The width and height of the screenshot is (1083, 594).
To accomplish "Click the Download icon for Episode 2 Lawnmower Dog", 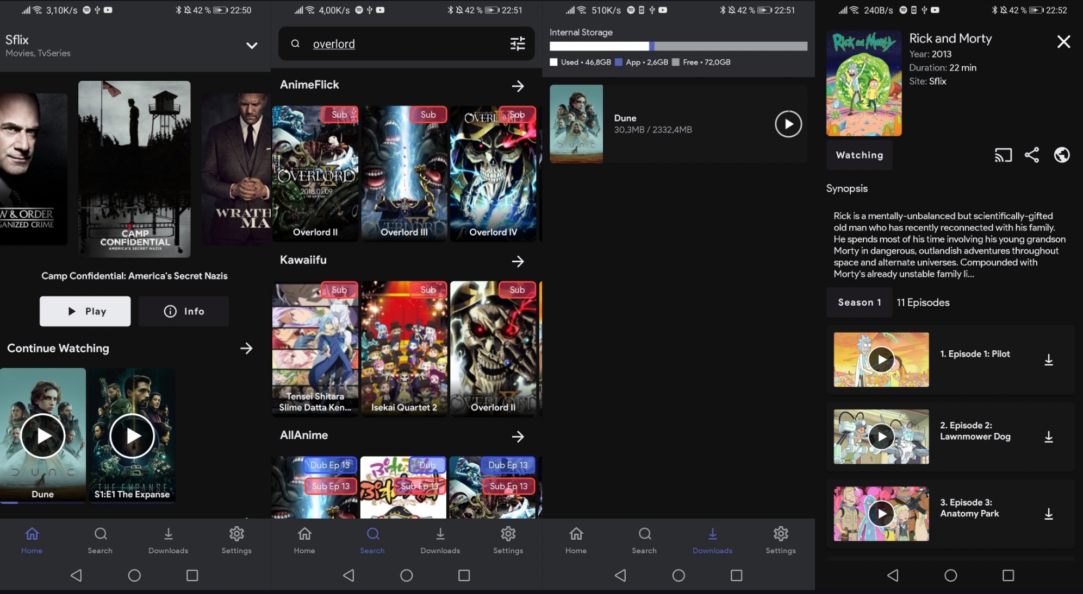I will click(x=1048, y=436).
